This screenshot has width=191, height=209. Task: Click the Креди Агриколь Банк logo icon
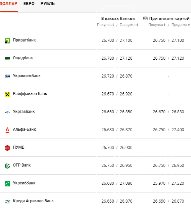pyautogui.click(x=7, y=201)
